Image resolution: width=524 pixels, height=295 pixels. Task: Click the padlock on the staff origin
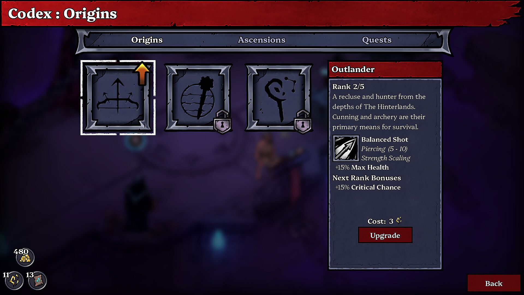click(x=303, y=122)
